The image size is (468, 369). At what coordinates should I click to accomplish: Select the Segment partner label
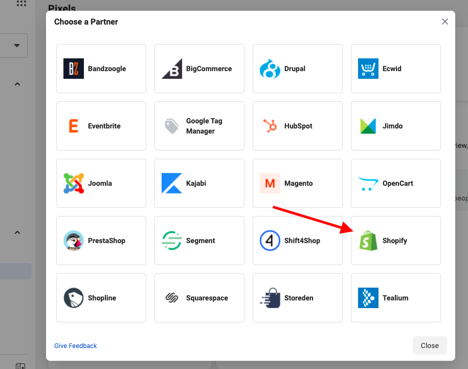coord(200,241)
